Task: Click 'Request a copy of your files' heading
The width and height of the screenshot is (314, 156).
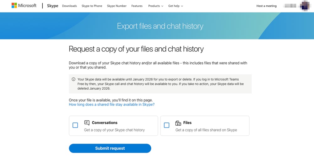Action: click(136, 49)
